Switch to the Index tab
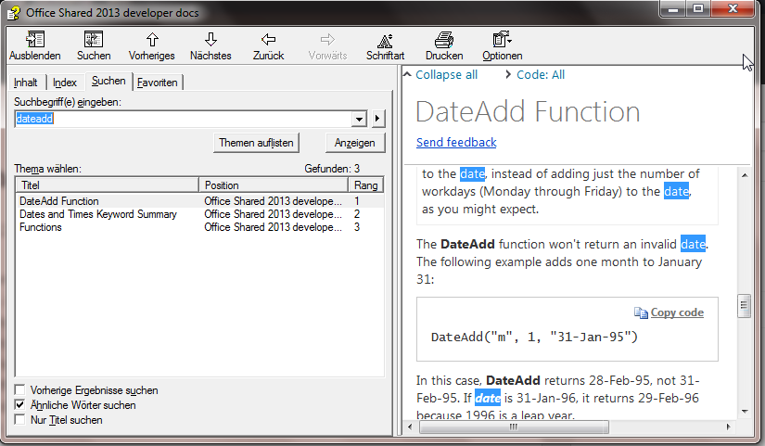The image size is (765, 446). pyautogui.click(x=65, y=83)
